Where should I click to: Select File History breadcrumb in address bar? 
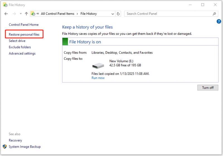[x=89, y=14]
